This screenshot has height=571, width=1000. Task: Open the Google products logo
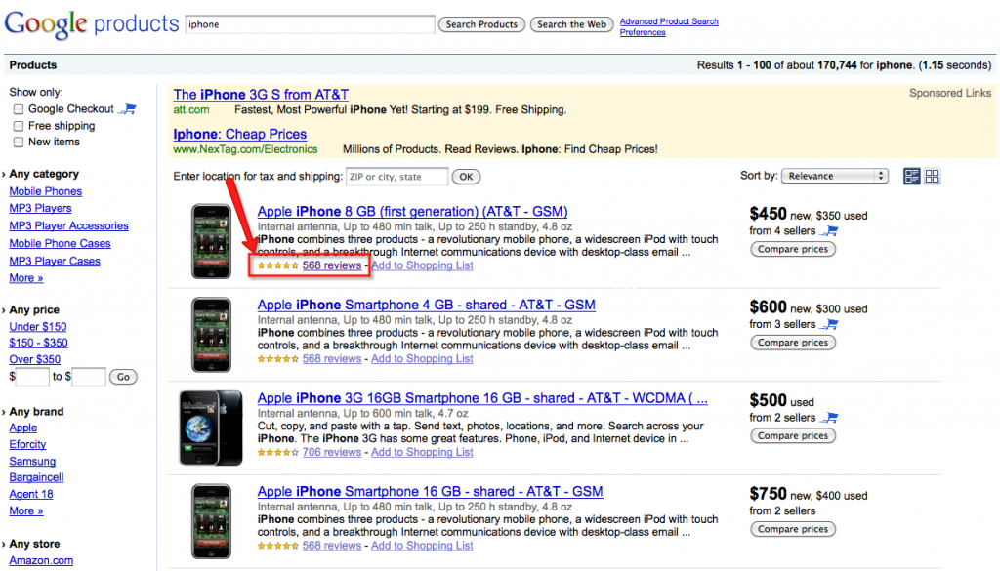91,24
